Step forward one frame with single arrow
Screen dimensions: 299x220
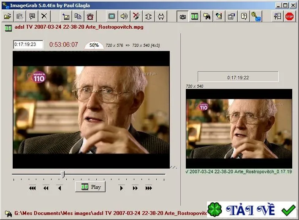(x=122, y=188)
